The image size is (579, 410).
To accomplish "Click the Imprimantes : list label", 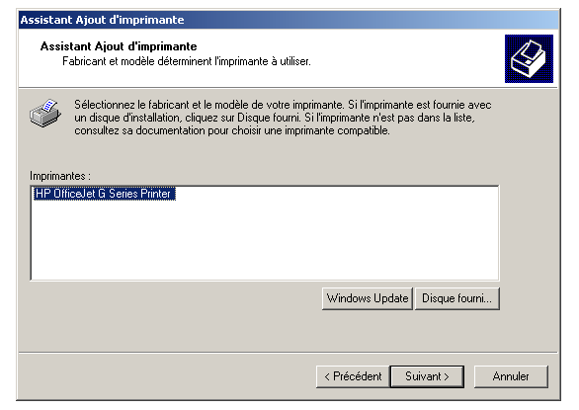I will pyautogui.click(x=60, y=176).
